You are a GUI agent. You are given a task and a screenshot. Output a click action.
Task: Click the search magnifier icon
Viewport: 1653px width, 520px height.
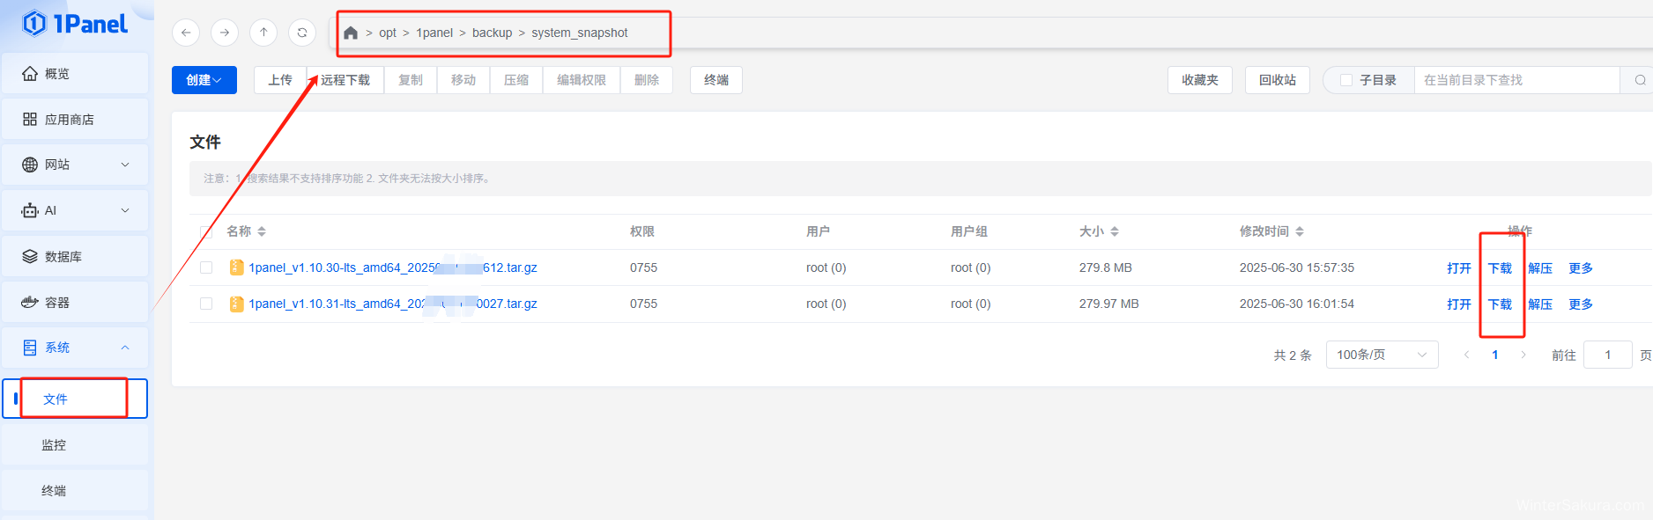click(x=1640, y=80)
